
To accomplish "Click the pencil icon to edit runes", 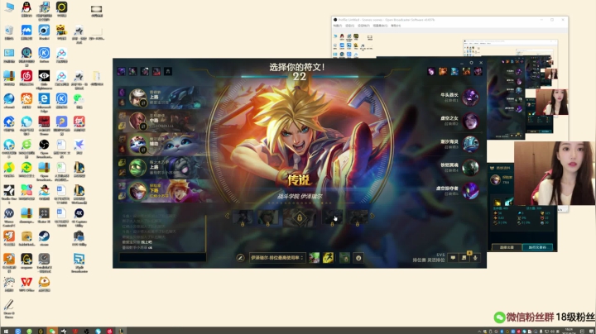I will pos(240,258).
